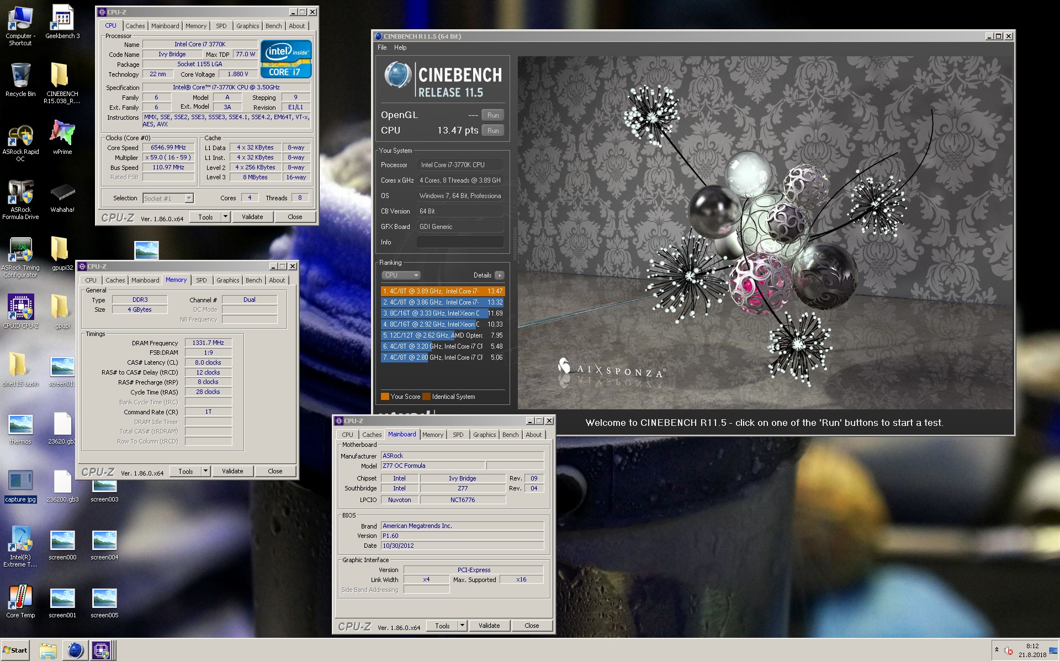Viewport: 1060px width, 662px height.
Task: Run the OpenGL test
Action: coord(493,115)
